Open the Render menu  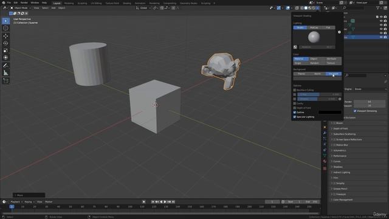coord(24,2)
